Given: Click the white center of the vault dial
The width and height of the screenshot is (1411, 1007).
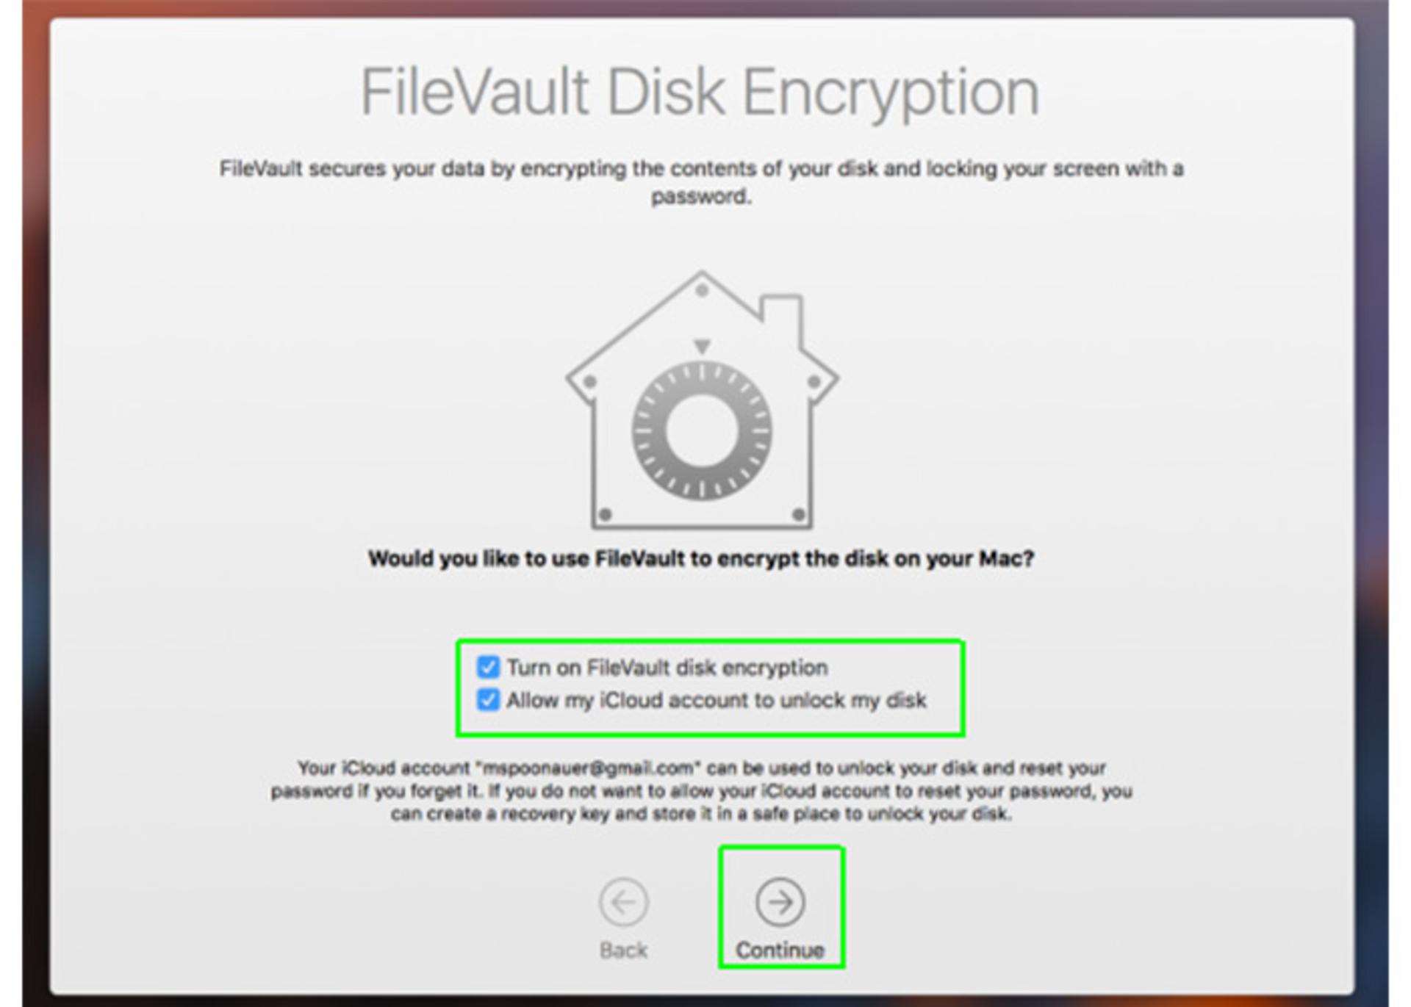Looking at the screenshot, I should pos(702,431).
